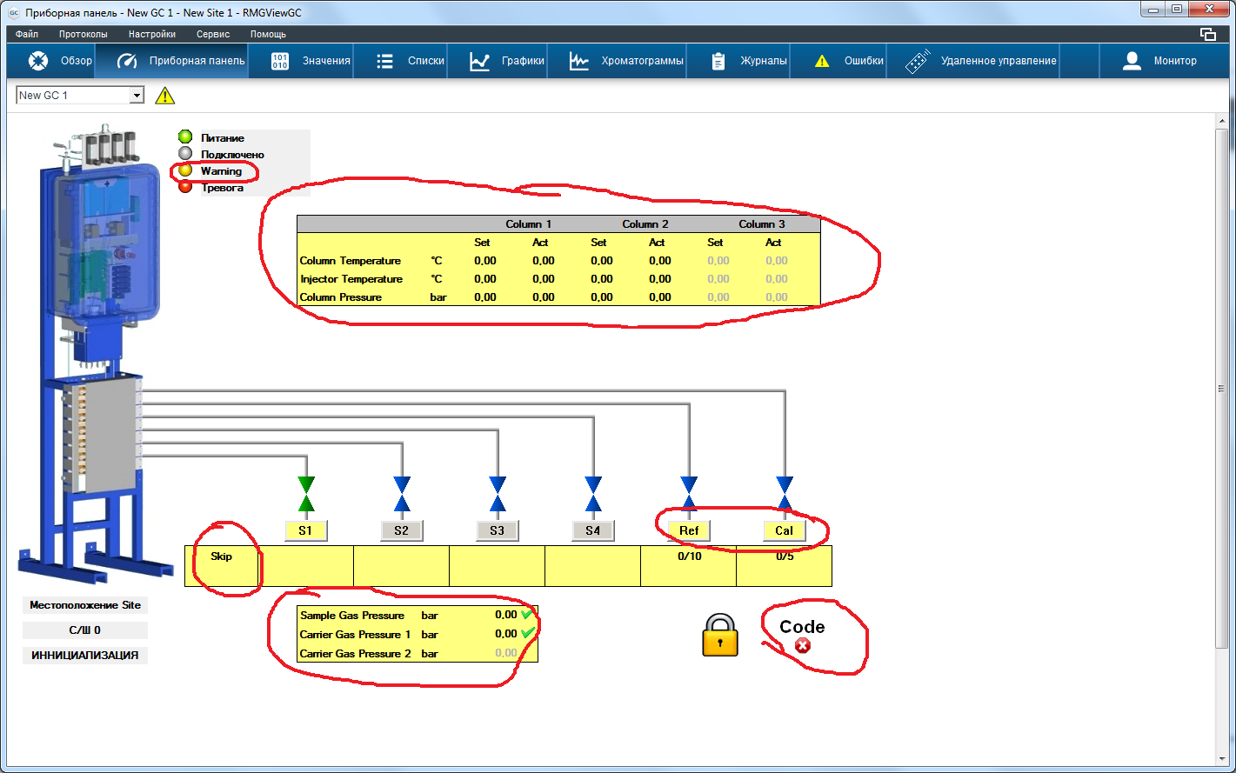The image size is (1236, 773).
Task: Open the Настройки menu
Action: (x=152, y=34)
